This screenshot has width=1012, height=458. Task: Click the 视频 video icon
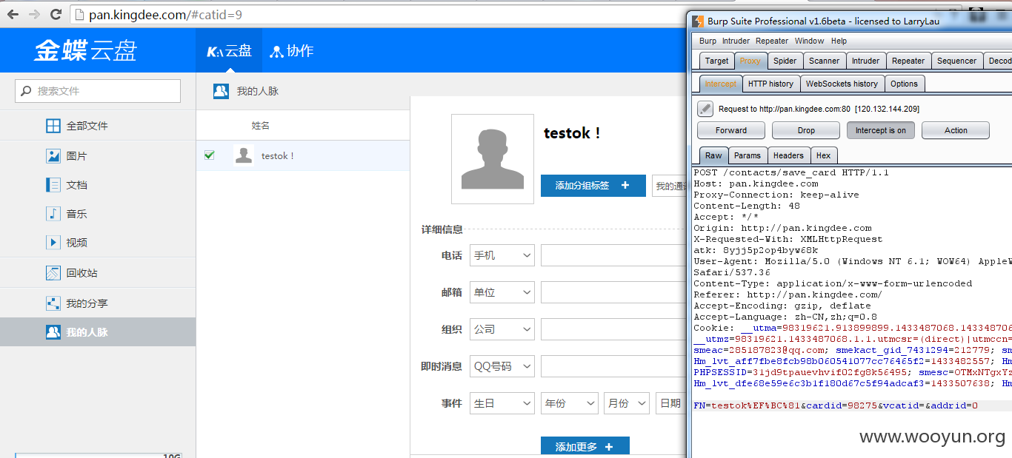click(53, 243)
